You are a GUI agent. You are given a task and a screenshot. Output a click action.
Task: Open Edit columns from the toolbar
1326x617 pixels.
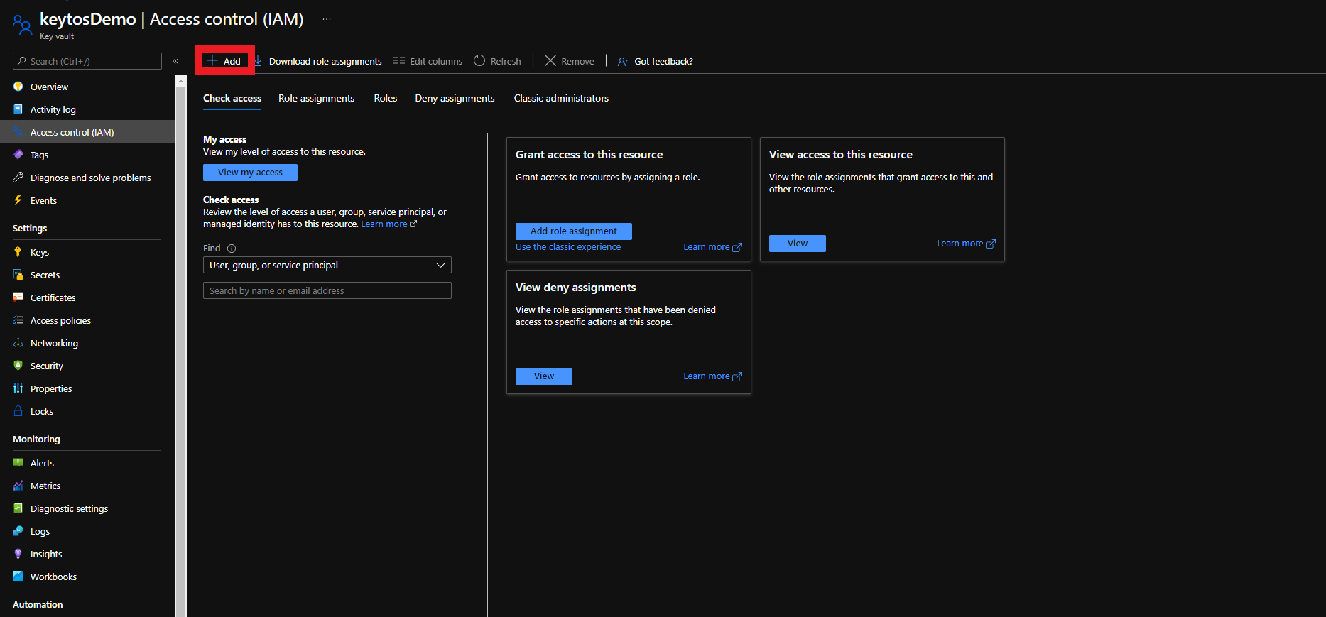428,61
